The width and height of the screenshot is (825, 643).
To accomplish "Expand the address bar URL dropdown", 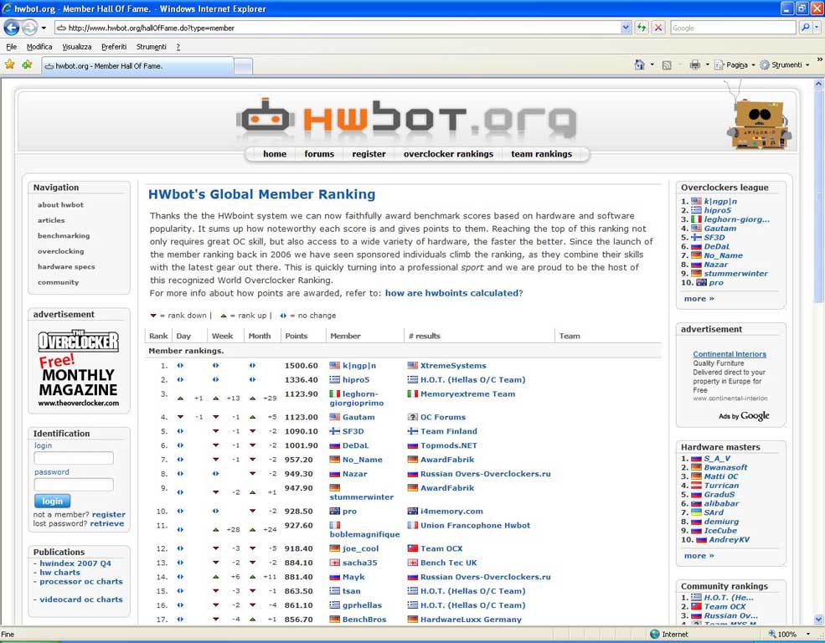I will click(626, 28).
